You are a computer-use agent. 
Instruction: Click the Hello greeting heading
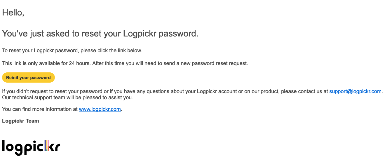[x=13, y=13]
